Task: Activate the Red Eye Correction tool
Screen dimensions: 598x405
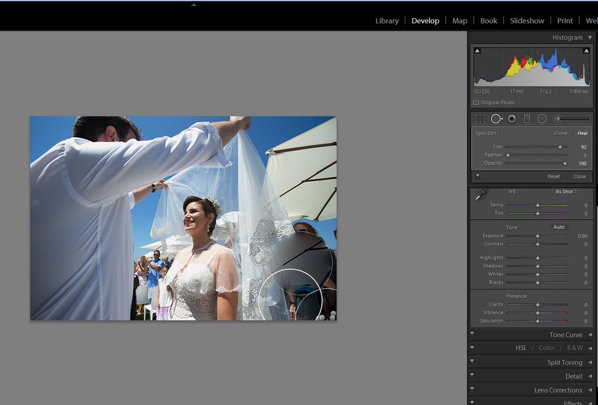Action: coord(512,119)
